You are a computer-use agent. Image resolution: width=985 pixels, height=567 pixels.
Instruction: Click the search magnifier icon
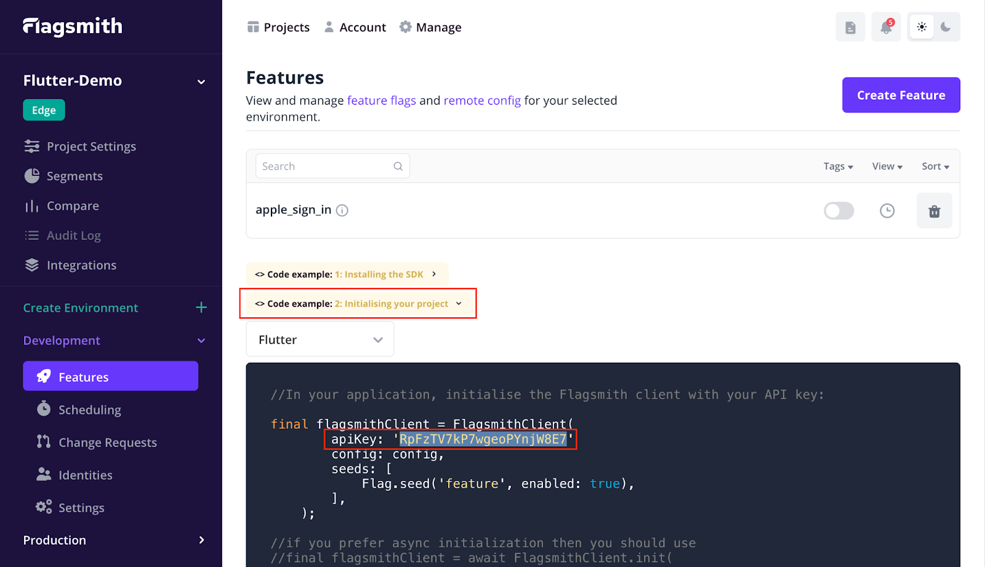tap(398, 166)
